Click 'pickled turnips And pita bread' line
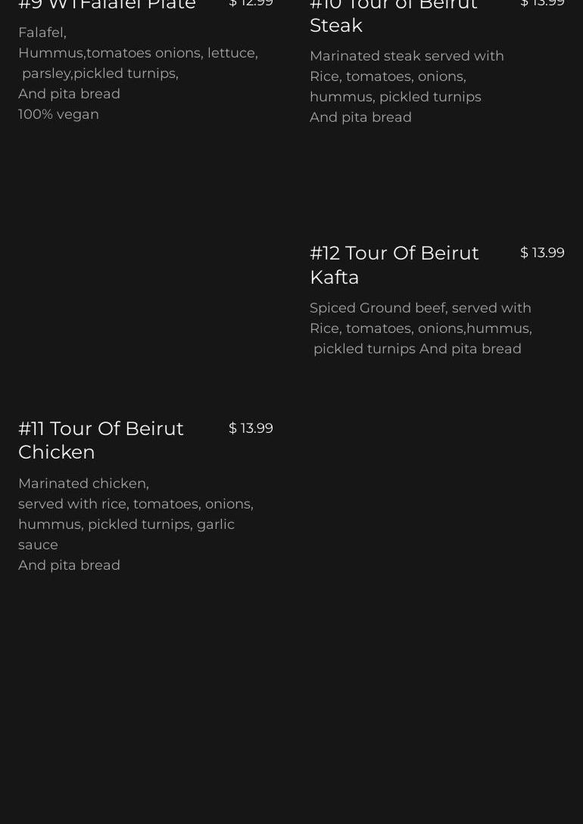583x824 pixels. click(417, 349)
